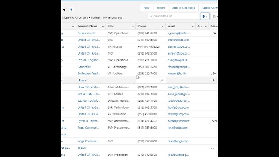Click the New contact button
Image resolution: width=279 pixels, height=157 pixels.
146,8
